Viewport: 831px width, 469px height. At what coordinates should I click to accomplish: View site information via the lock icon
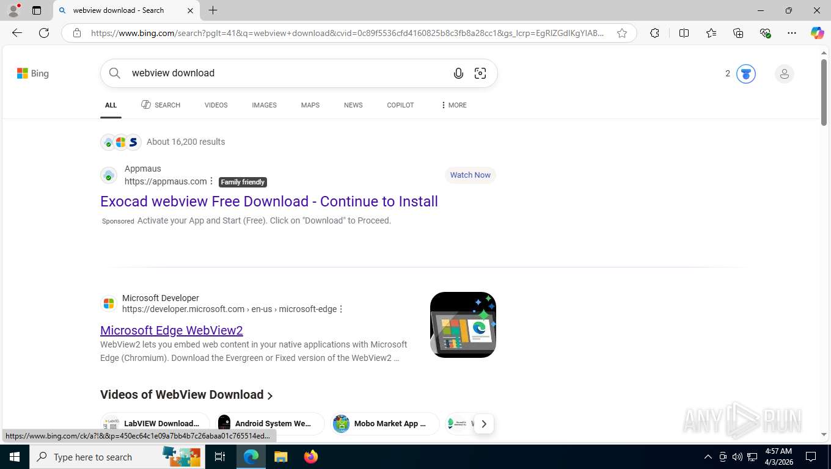click(77, 33)
